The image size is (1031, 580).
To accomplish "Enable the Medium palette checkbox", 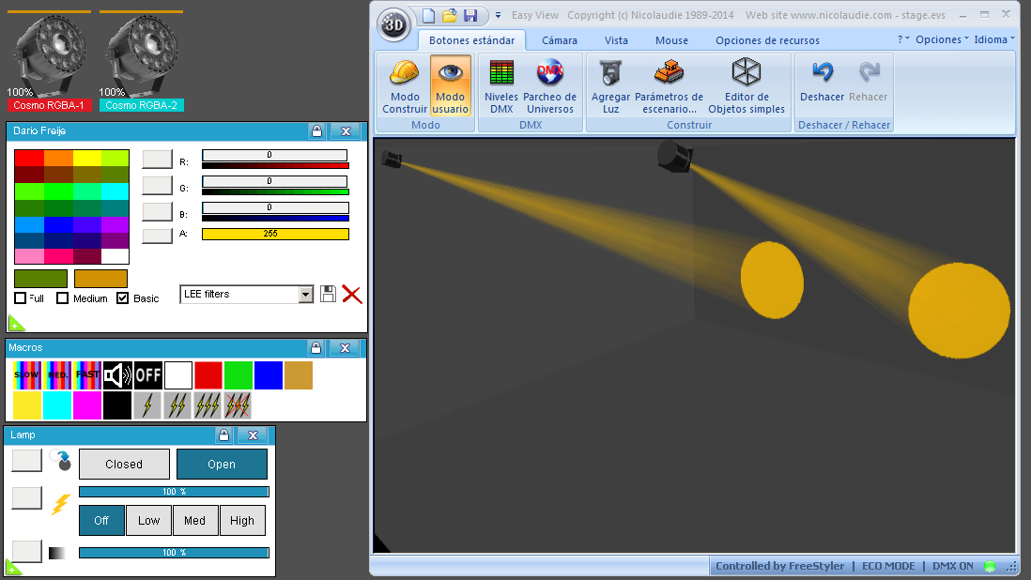I will pos(63,298).
